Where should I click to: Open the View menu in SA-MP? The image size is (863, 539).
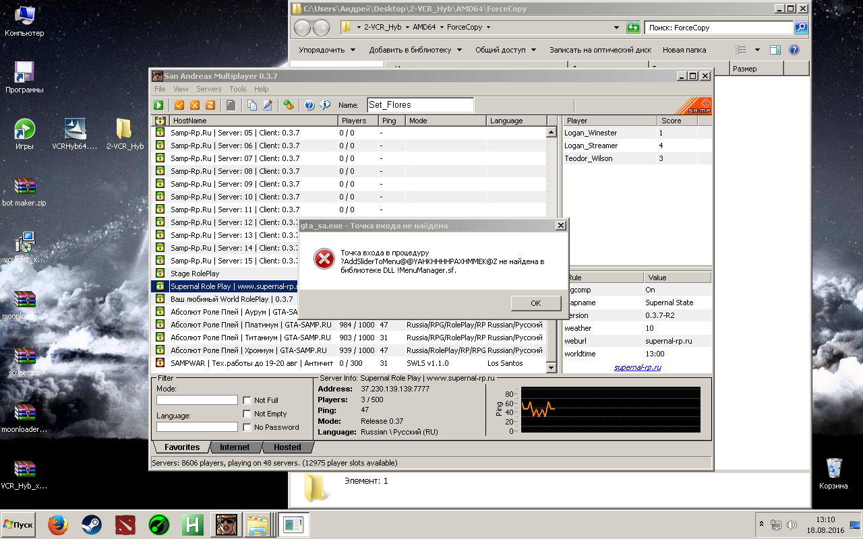click(x=181, y=89)
